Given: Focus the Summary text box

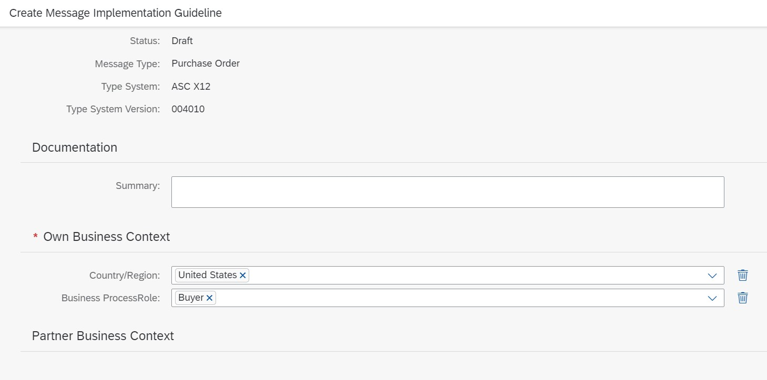Looking at the screenshot, I should tap(447, 192).
